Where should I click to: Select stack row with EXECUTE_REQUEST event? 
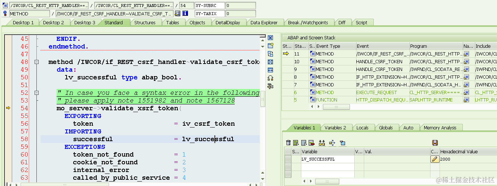click(382, 92)
